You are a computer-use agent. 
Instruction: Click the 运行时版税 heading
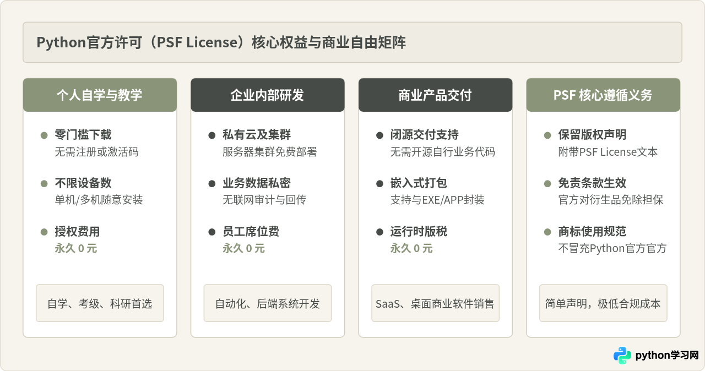[x=419, y=232]
